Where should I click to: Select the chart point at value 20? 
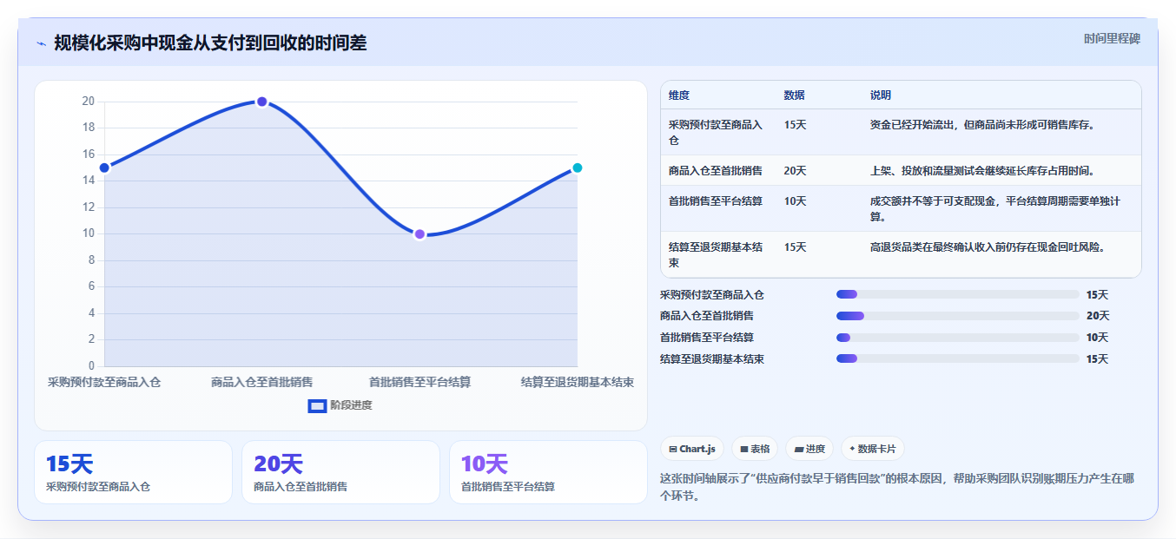[x=261, y=102]
